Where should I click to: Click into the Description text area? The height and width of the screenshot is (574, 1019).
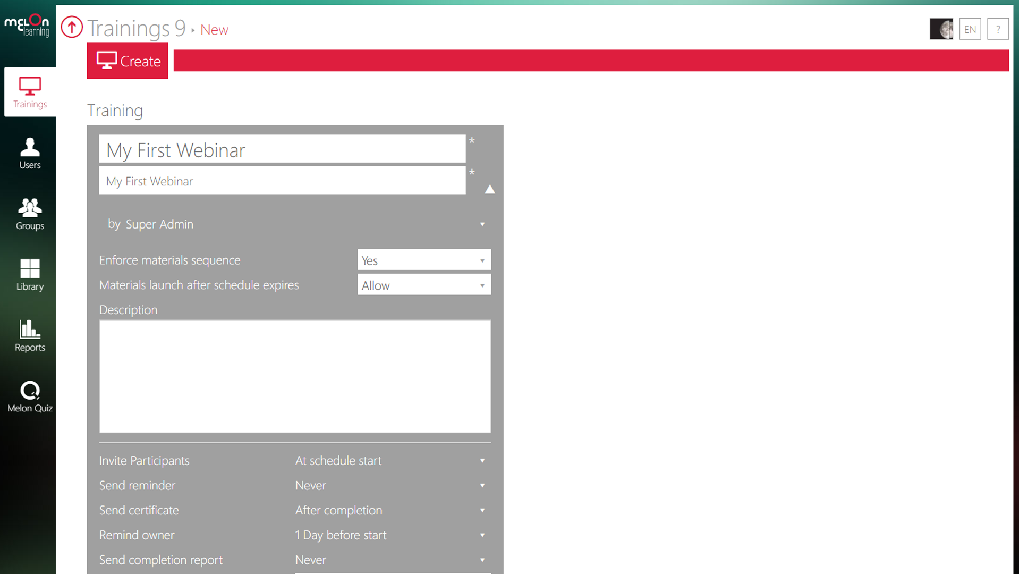click(295, 376)
